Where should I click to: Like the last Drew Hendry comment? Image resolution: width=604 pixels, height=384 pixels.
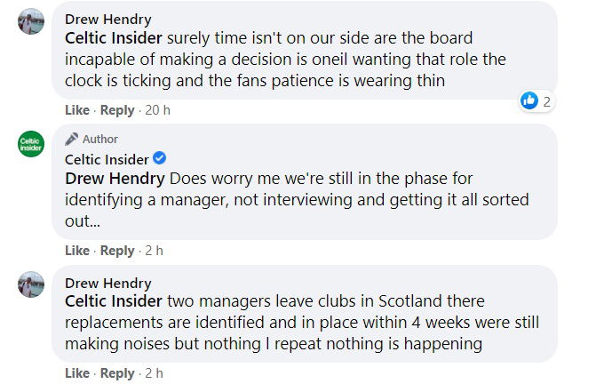click(77, 373)
